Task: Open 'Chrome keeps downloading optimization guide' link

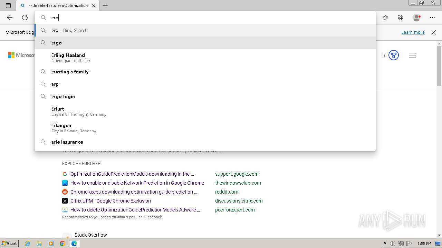Action: [134, 192]
